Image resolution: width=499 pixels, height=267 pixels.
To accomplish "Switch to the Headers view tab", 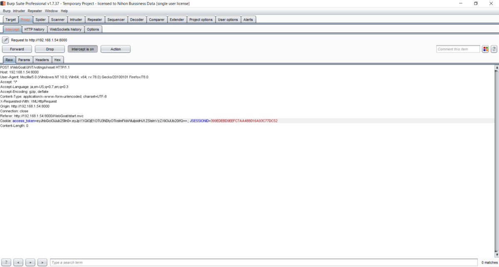I will click(42, 60).
